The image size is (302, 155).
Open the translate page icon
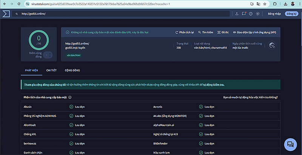(258, 4)
